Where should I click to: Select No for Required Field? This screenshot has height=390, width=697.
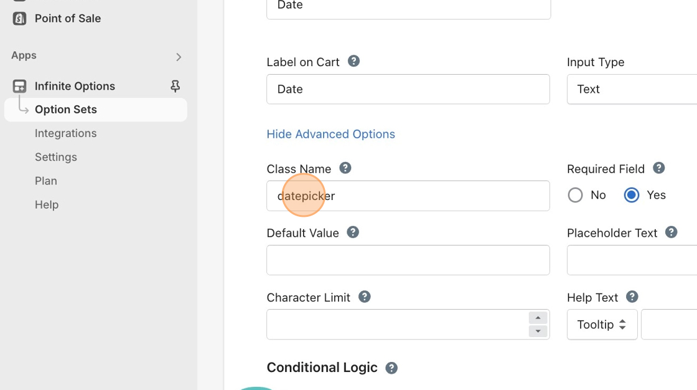click(576, 196)
